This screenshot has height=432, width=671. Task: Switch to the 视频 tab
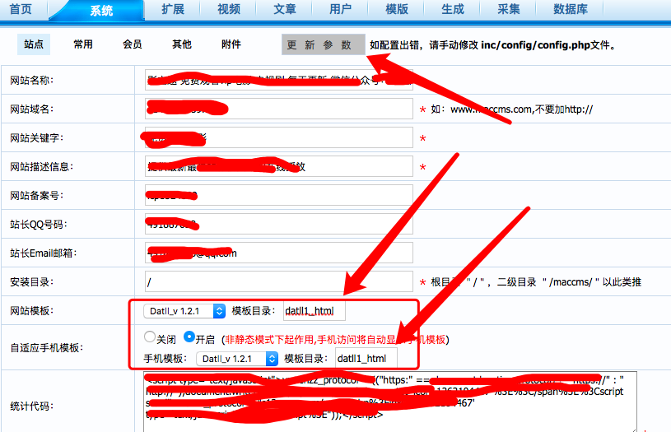[229, 9]
